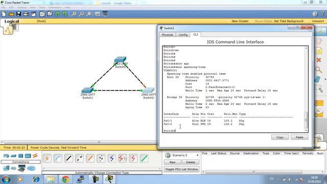The width and height of the screenshot is (327, 184).
Task: Select the CLI tab in Switch2
Action: [x=196, y=35]
